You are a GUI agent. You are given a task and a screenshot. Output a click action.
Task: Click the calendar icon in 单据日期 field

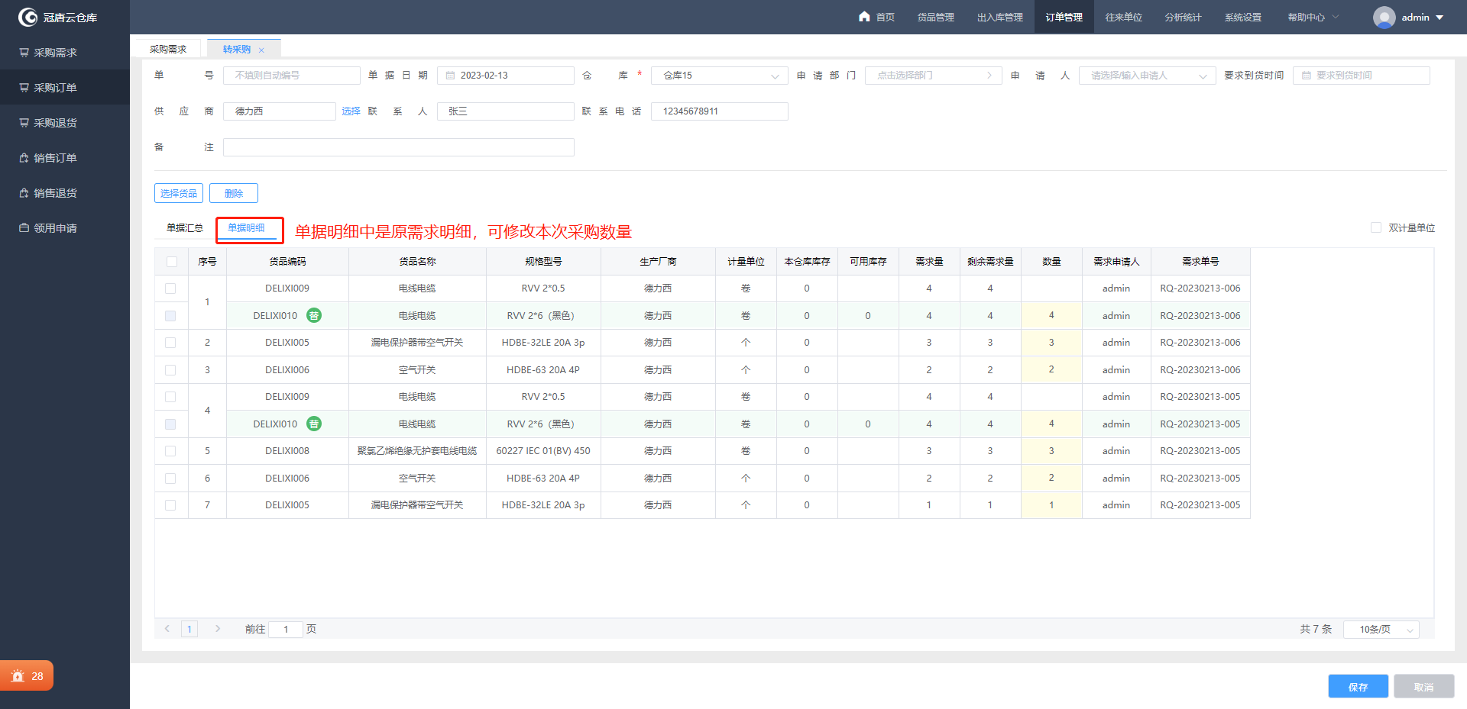point(450,76)
